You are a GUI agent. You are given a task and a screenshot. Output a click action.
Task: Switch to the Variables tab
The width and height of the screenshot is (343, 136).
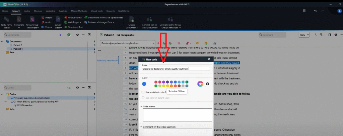coord(50,11)
